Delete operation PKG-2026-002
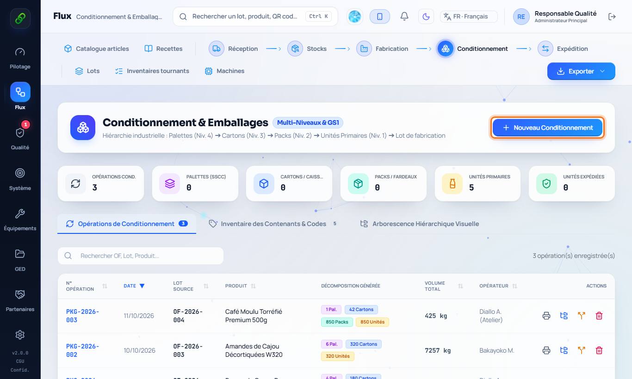 599,350
